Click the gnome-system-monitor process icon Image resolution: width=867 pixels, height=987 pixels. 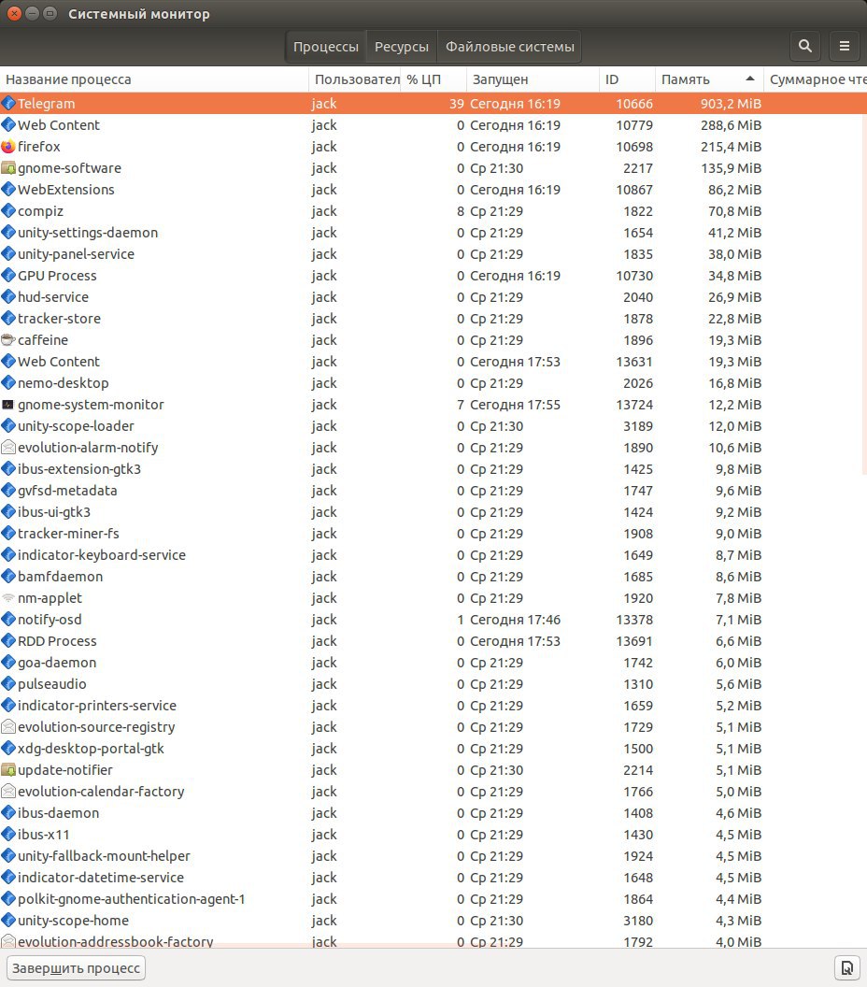pyautogui.click(x=8, y=404)
